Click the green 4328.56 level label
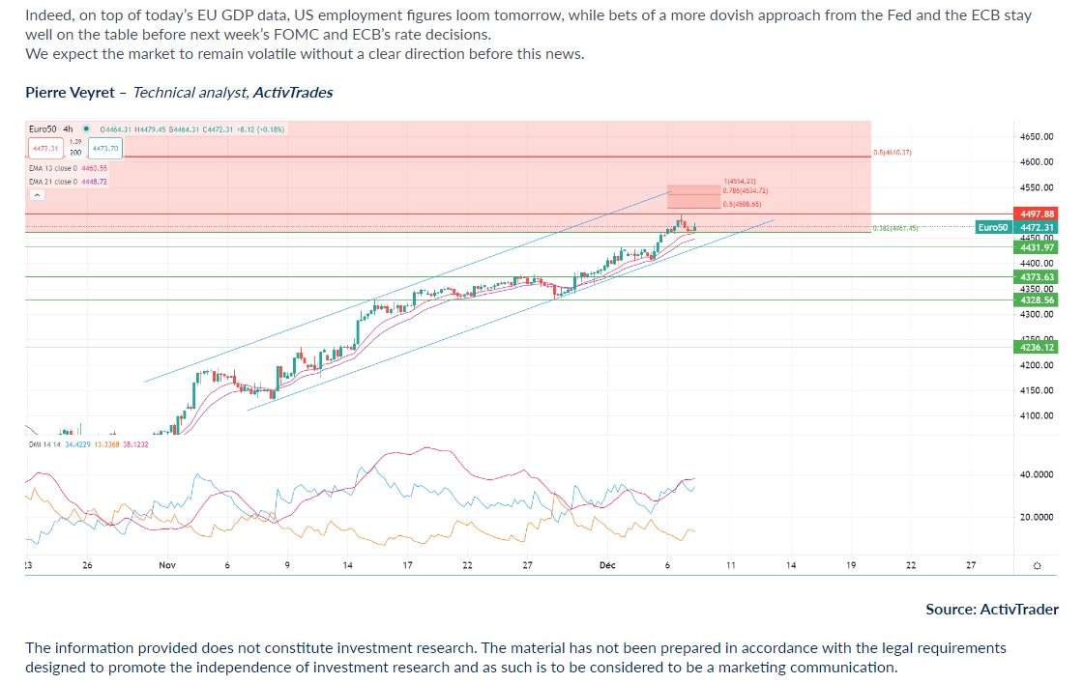 tap(1036, 300)
